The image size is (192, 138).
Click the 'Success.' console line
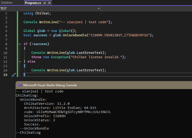pyautogui.click(x=32, y=124)
